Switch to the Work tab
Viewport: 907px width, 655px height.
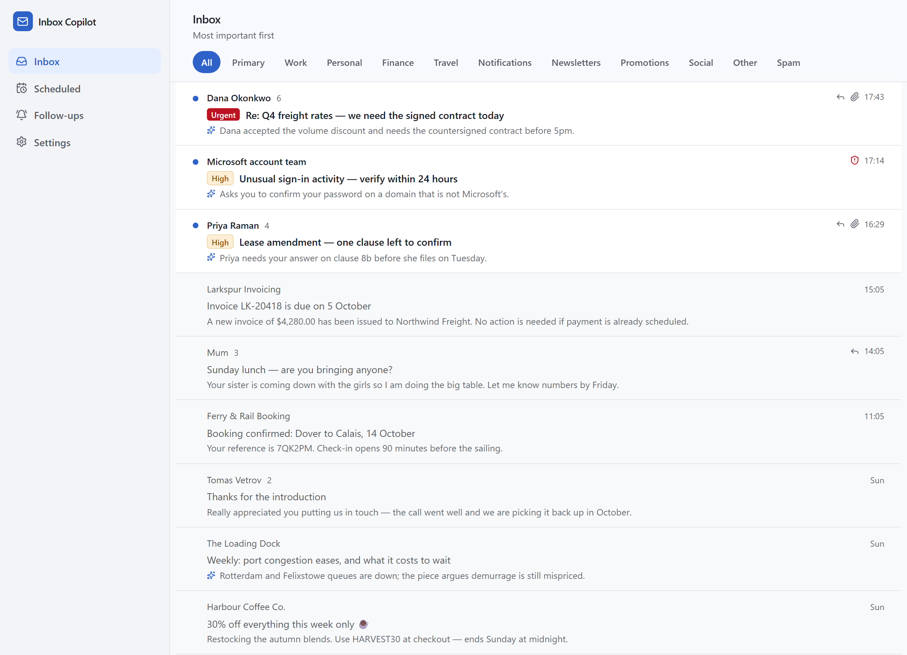[295, 62]
